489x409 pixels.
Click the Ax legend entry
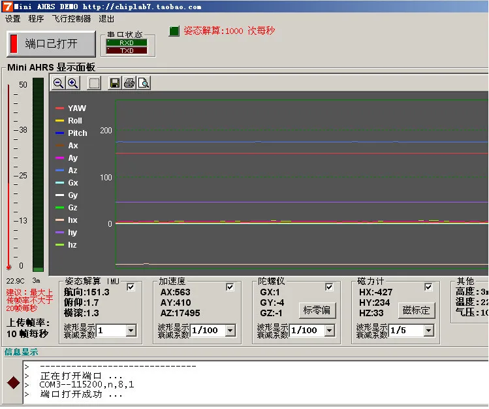[x=67, y=146]
